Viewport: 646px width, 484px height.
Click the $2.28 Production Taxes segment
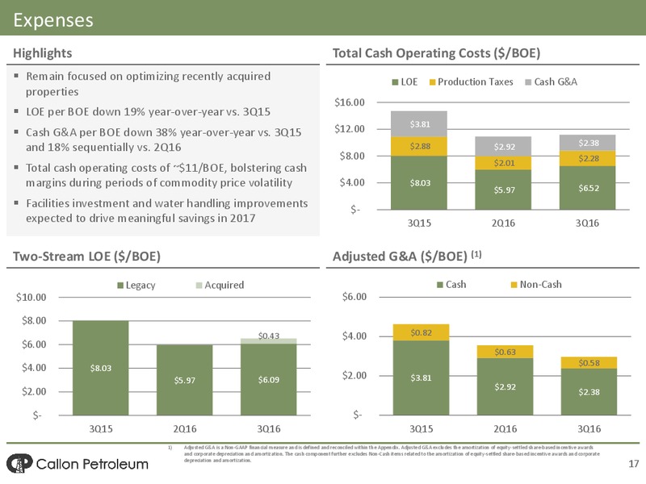(587, 158)
